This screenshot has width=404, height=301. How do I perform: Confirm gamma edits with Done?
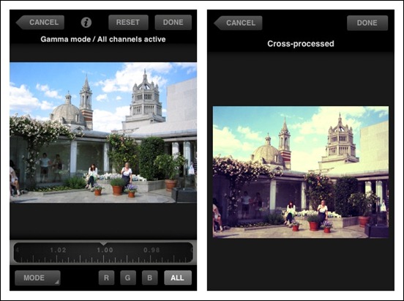(x=173, y=23)
